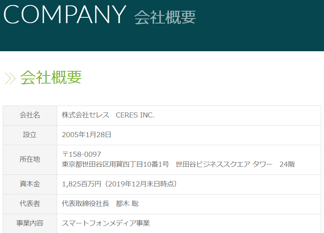Click the founding date 2005年1月28日
Image resolution: width=324 pixels, height=233 pixels.
pos(87,135)
